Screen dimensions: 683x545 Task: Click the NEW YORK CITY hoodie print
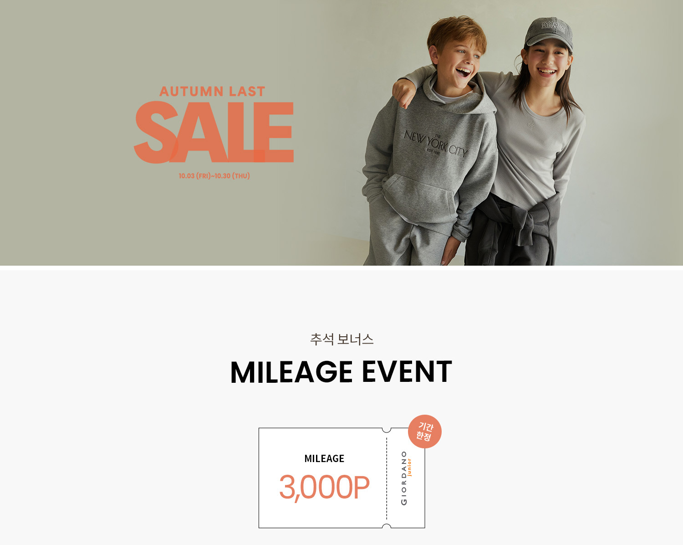tap(436, 144)
